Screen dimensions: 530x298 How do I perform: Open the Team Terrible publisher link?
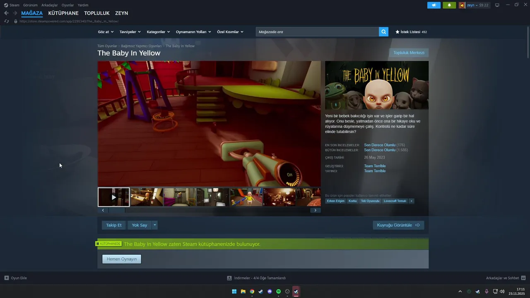[375, 171]
